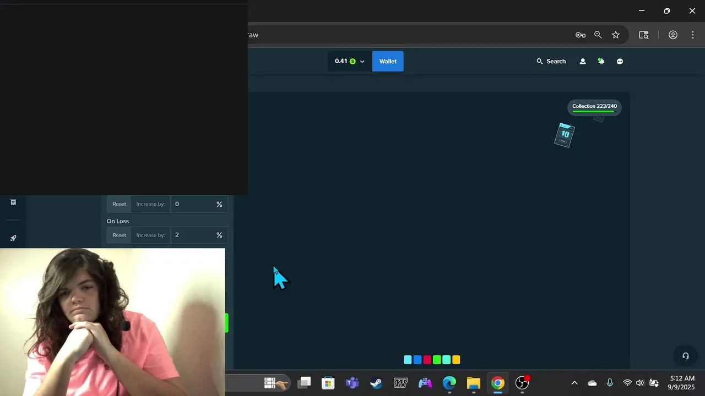Click the battery status tray icon
This screenshot has width=705, height=396.
[654, 383]
